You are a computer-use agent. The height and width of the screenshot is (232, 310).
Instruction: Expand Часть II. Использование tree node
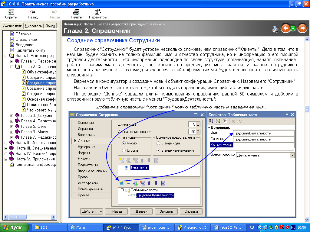click(x=6, y=143)
